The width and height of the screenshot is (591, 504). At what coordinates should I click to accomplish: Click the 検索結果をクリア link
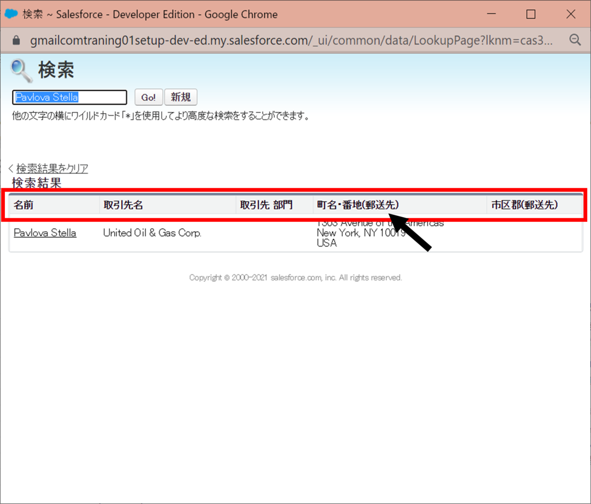[x=52, y=168]
